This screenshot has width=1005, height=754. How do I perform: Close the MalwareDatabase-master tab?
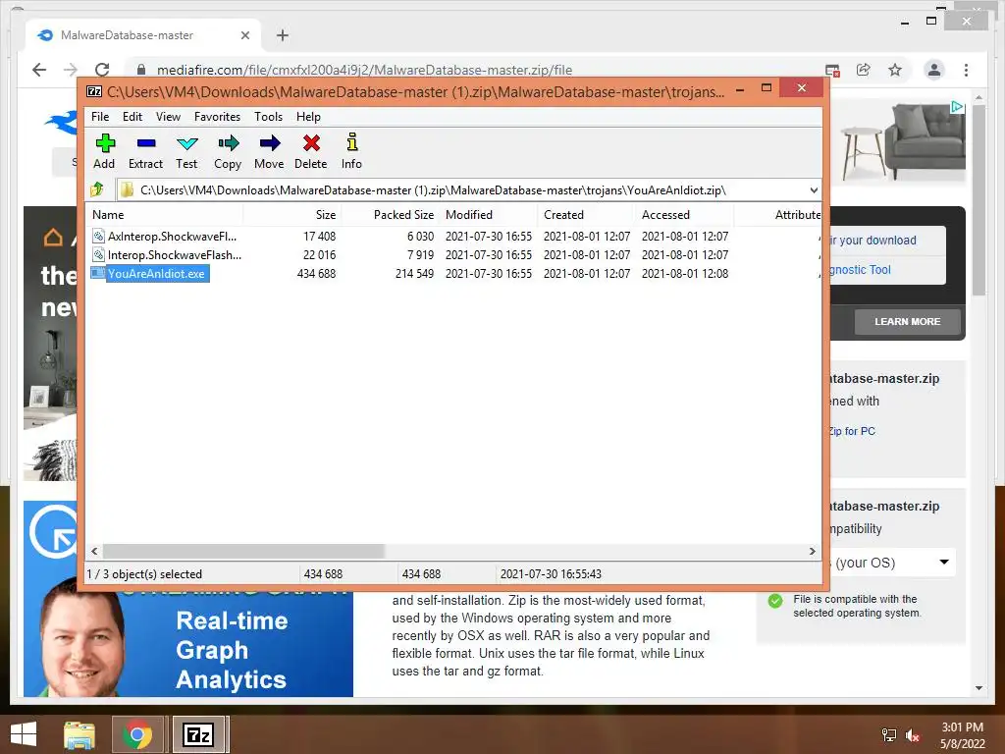pyautogui.click(x=244, y=35)
